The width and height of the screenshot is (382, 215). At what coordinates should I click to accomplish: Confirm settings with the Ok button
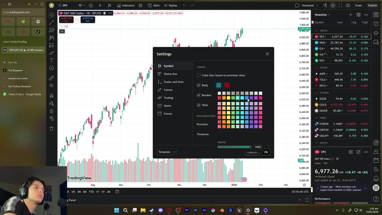[x=266, y=152]
